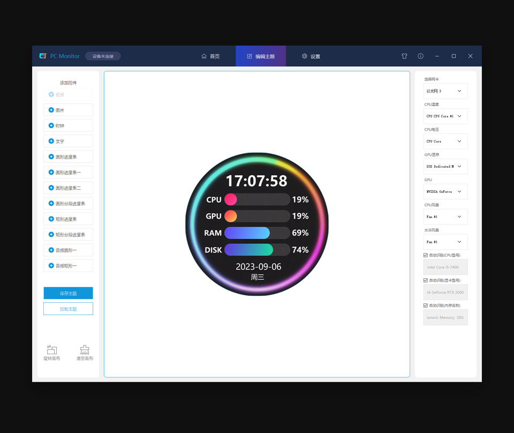Image resolution: width=514 pixels, height=433 pixels.
Task: Open the CPU温度 sensor dropdown
Action: click(x=445, y=116)
